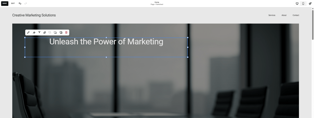The image size is (314, 118).
Task: Click the Creative Marketing Solutions site title
Action: click(x=34, y=15)
